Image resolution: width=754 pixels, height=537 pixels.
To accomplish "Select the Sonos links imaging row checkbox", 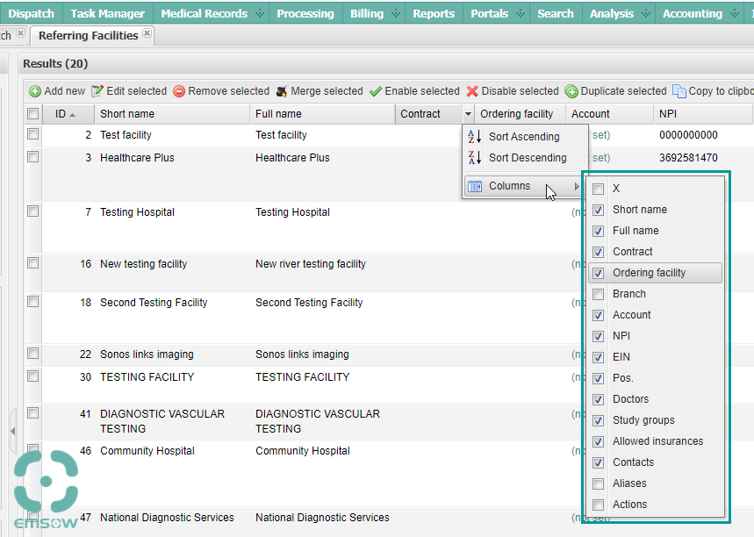I will (x=32, y=354).
